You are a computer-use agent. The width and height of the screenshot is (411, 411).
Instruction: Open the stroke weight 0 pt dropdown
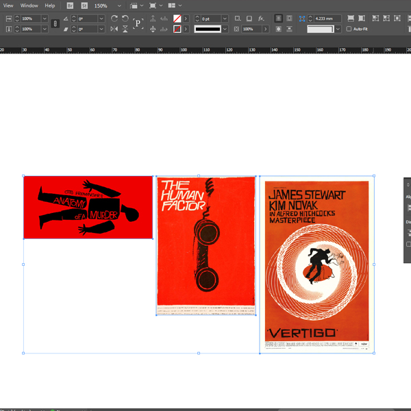coord(226,18)
